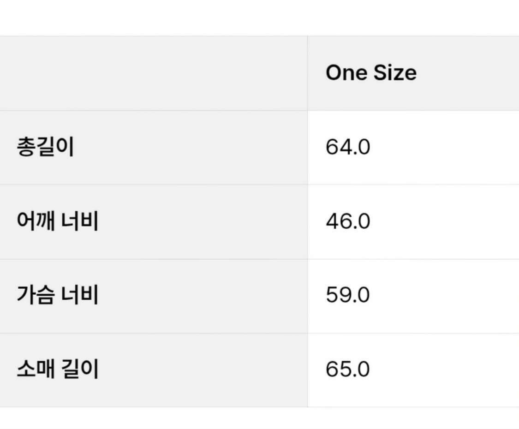Select the label for the 46.0 row
Image resolution: width=519 pixels, height=429 pixels.
pyautogui.click(x=57, y=222)
